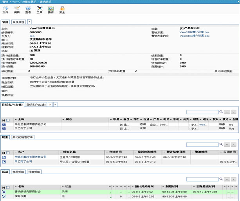Open the 营销方案 VamCRM推介议案.doc link
The width and height of the screenshot is (240, 201).
[194, 32]
